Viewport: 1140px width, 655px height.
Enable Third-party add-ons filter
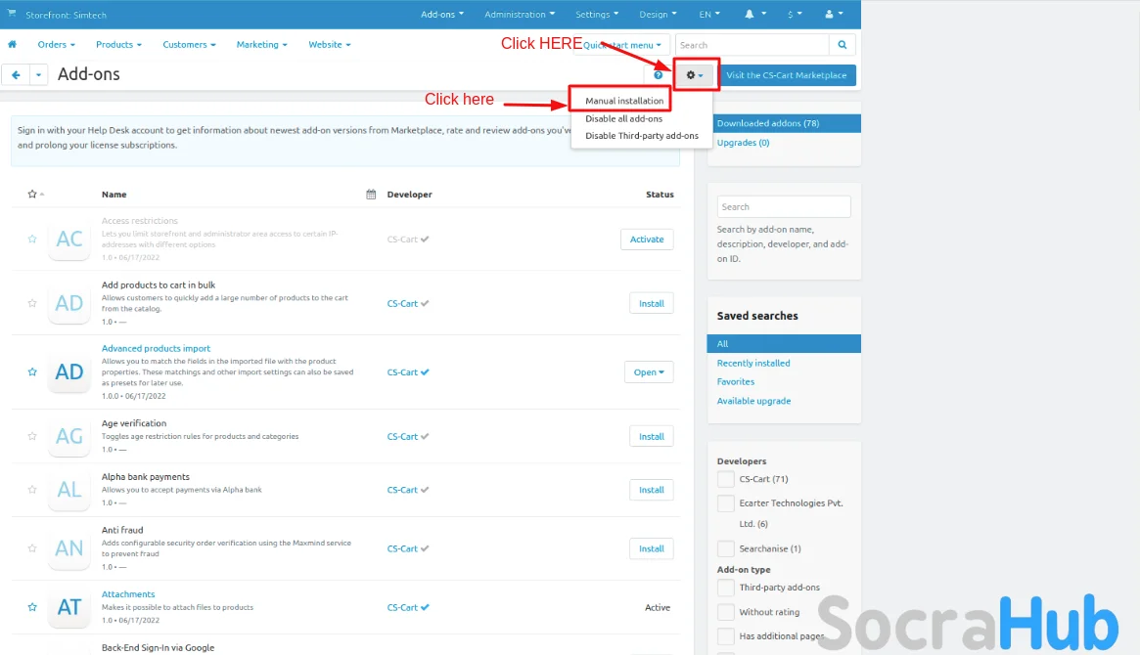click(x=725, y=588)
